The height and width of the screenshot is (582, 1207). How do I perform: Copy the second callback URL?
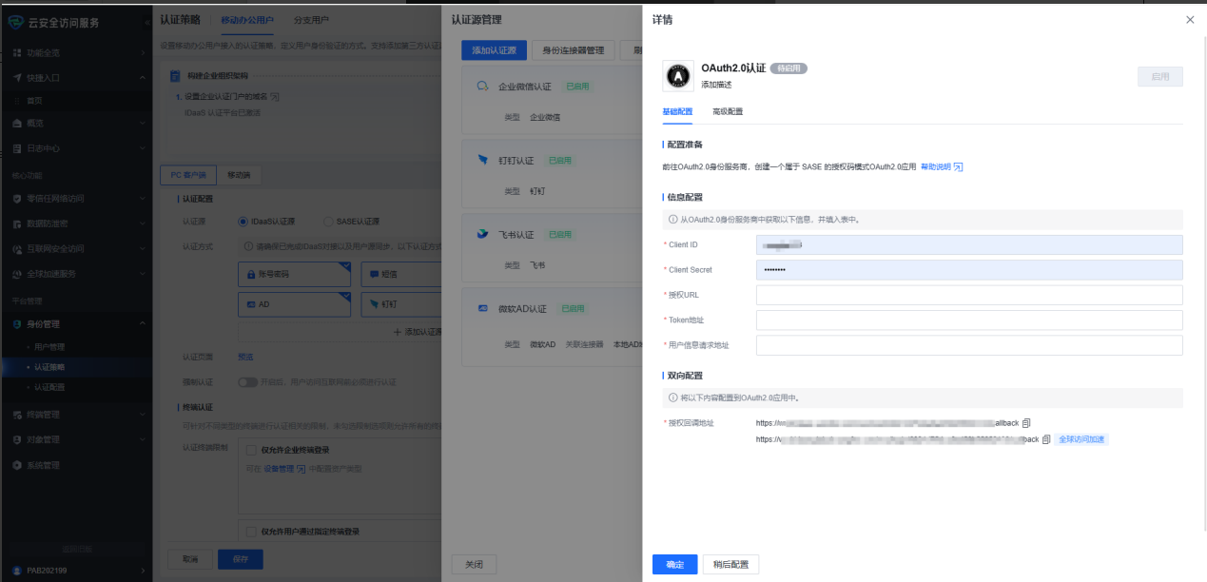(1046, 439)
